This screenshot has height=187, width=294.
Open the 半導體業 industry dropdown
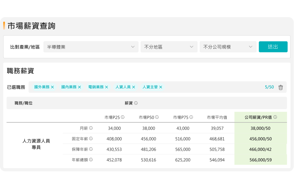coord(91,47)
